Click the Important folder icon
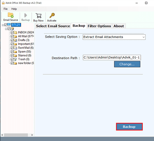The height and width of the screenshot is (141, 154). 15,44
